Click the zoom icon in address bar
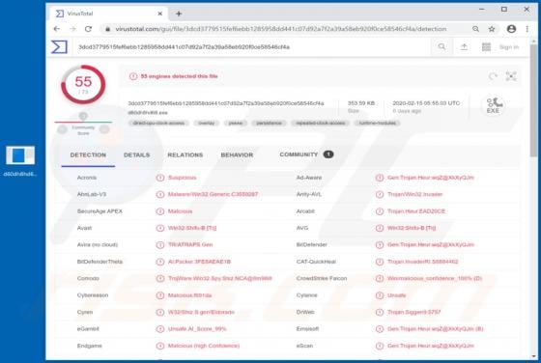 coord(475,29)
